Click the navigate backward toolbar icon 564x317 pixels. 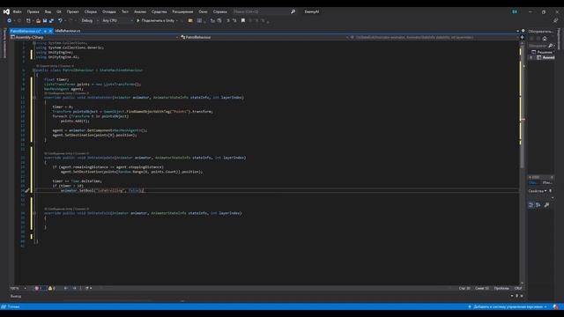[9, 21]
